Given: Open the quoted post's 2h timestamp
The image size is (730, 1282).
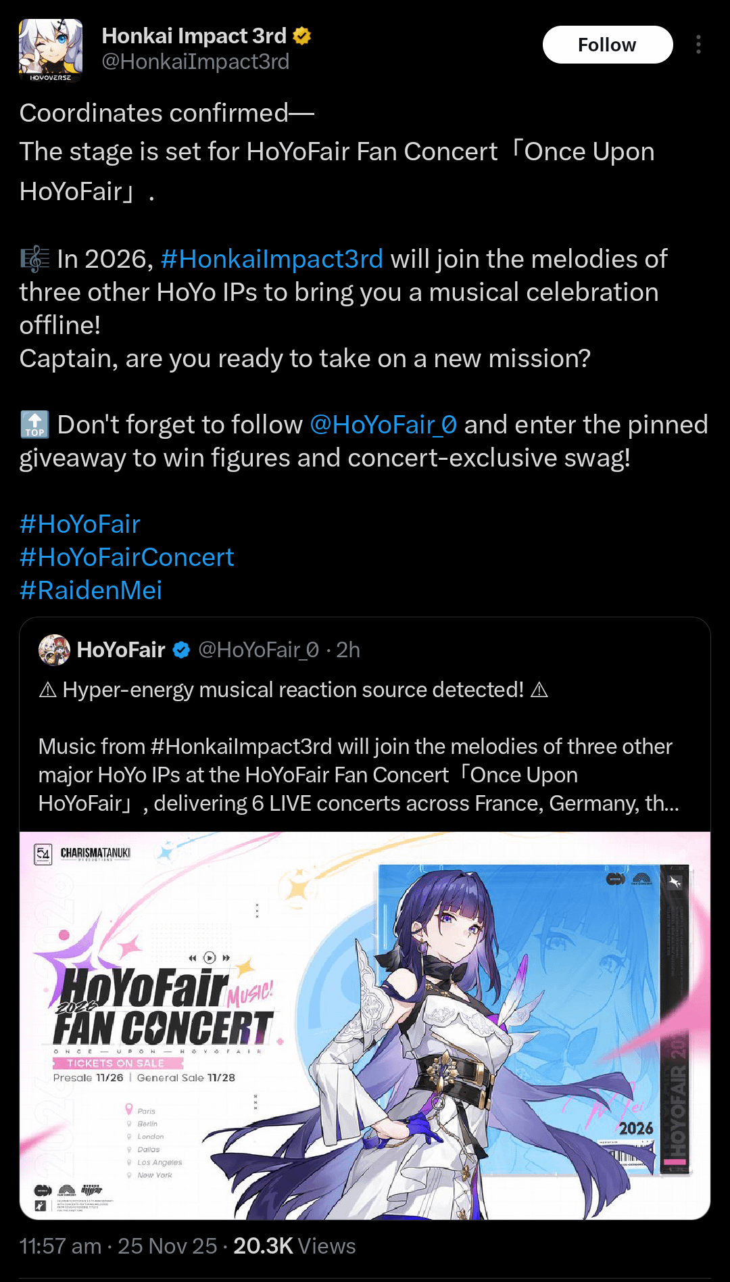Looking at the screenshot, I should (x=348, y=650).
